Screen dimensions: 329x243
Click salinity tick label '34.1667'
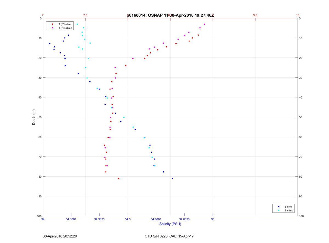[71, 219]
